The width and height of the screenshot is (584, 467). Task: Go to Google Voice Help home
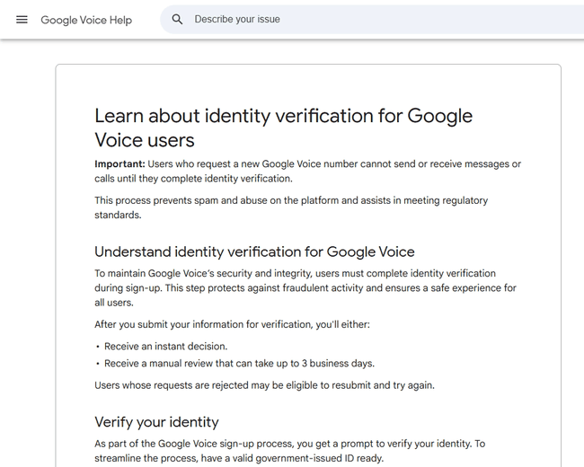[86, 20]
